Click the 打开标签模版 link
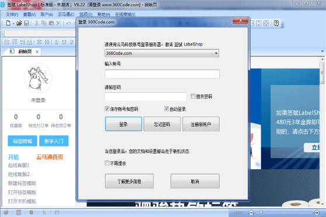 click(22, 192)
